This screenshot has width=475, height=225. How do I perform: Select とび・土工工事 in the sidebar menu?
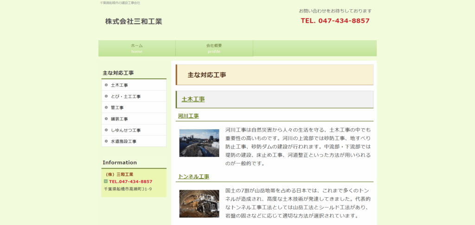[x=125, y=96]
